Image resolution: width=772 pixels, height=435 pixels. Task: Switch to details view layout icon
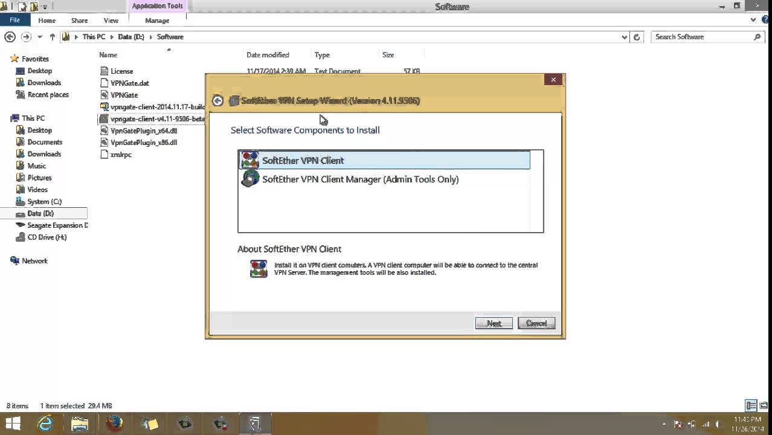tap(751, 405)
